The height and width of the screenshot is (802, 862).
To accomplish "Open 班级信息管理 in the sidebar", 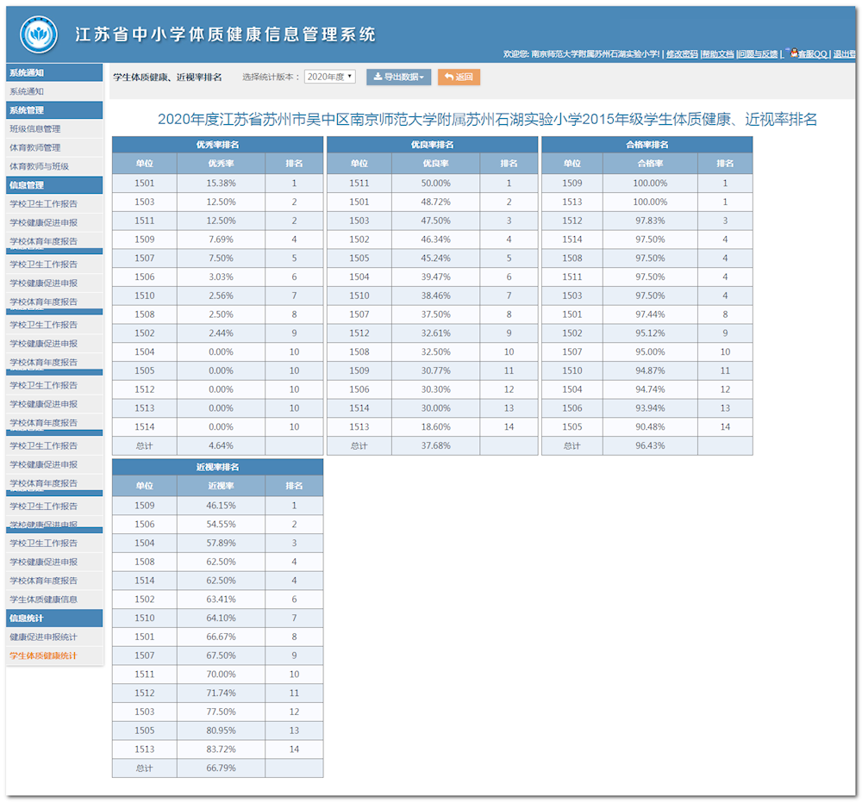I will 54,128.
